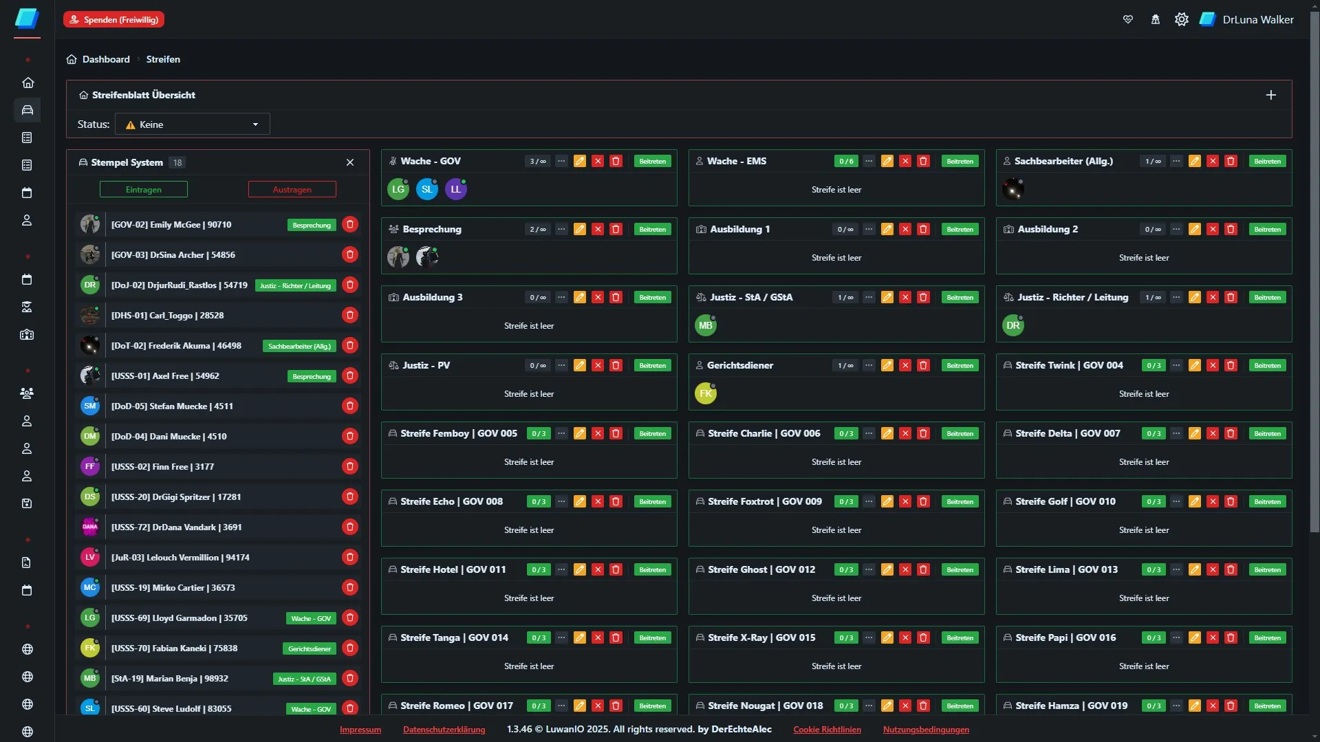Click the heart icon in the top bar

[1129, 19]
